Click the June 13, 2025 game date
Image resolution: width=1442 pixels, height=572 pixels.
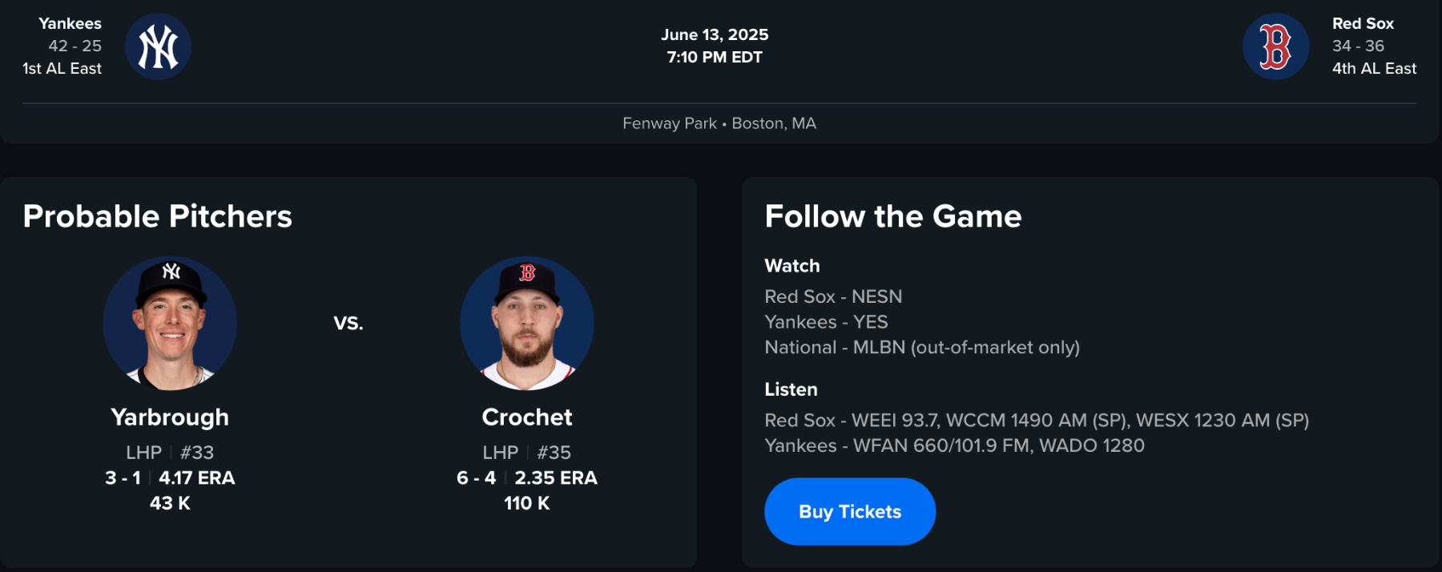715,34
